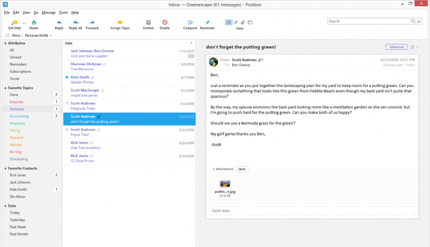
Task: Select the Proposals topic
Action: coord(17,123)
